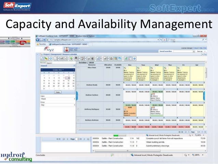Click the Exit link

click(x=205, y=48)
